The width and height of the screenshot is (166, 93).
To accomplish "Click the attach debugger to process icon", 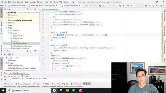I will coord(120,6).
